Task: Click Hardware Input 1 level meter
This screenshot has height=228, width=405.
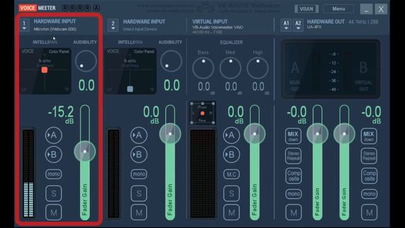Action: point(28,174)
